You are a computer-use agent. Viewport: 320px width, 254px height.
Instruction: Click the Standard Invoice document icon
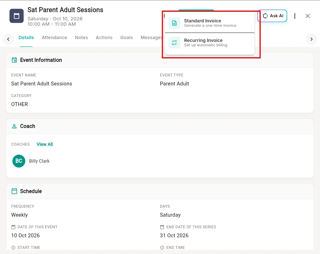coord(174,23)
